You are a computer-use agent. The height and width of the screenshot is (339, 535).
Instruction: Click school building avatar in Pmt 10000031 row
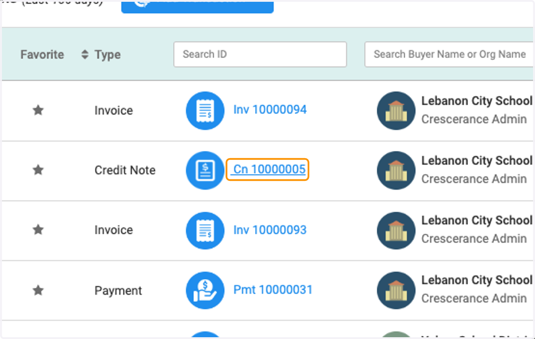[x=396, y=290]
